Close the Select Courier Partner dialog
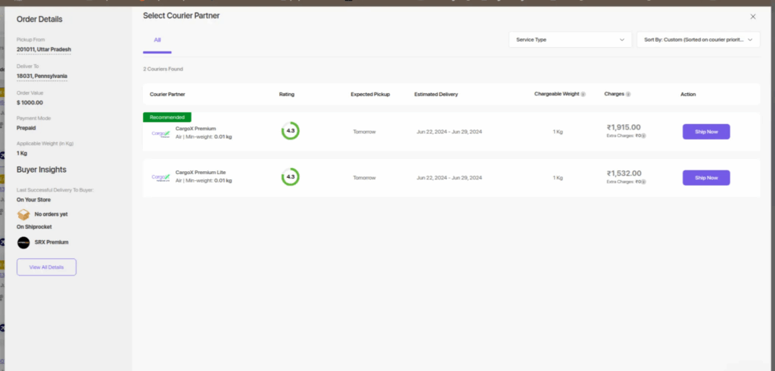Image resolution: width=775 pixels, height=371 pixels. 752,16
